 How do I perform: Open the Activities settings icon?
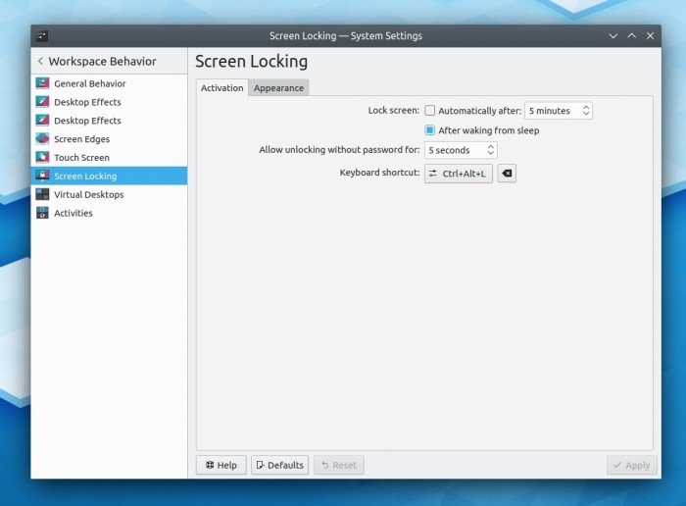coord(42,213)
